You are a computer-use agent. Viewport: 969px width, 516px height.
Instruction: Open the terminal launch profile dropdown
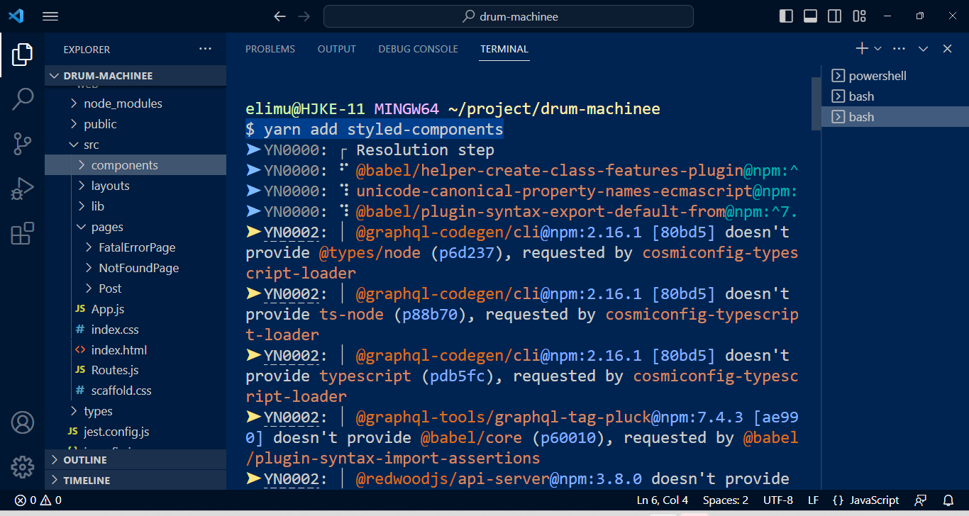click(x=877, y=48)
